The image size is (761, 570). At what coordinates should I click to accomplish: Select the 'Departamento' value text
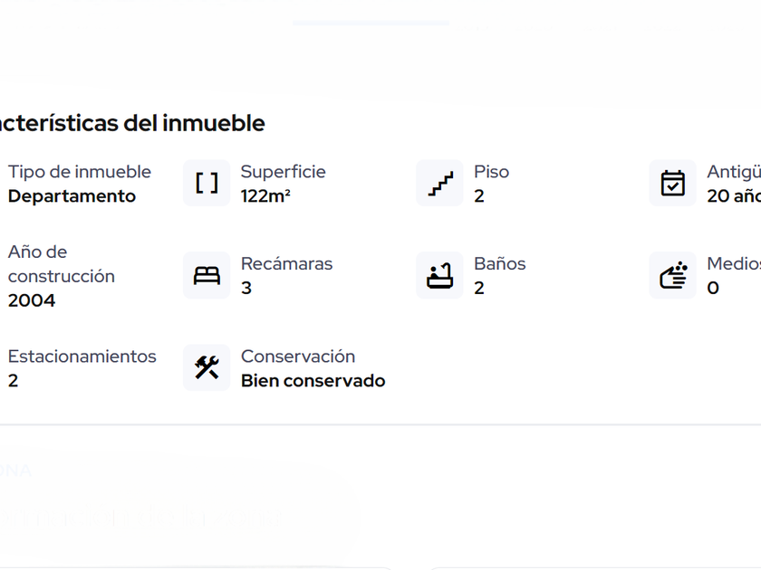point(72,196)
